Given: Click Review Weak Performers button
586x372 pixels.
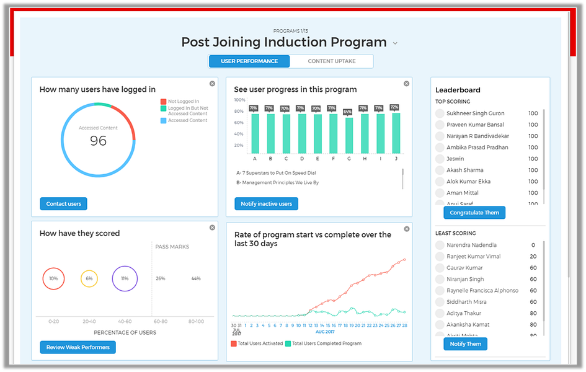Looking at the screenshot, I should click(78, 347).
